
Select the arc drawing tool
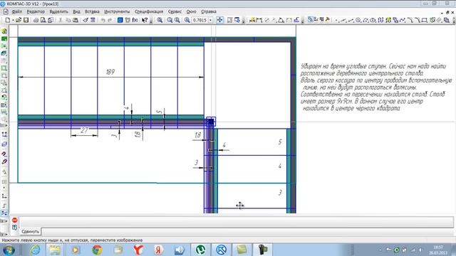pyautogui.click(x=366, y=20)
